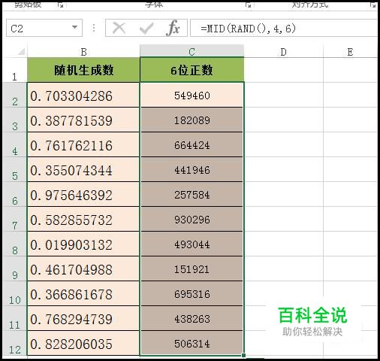Image resolution: width=380 pixels, height=361 pixels.
Task: Click cell with value 257584
Action: (x=192, y=195)
